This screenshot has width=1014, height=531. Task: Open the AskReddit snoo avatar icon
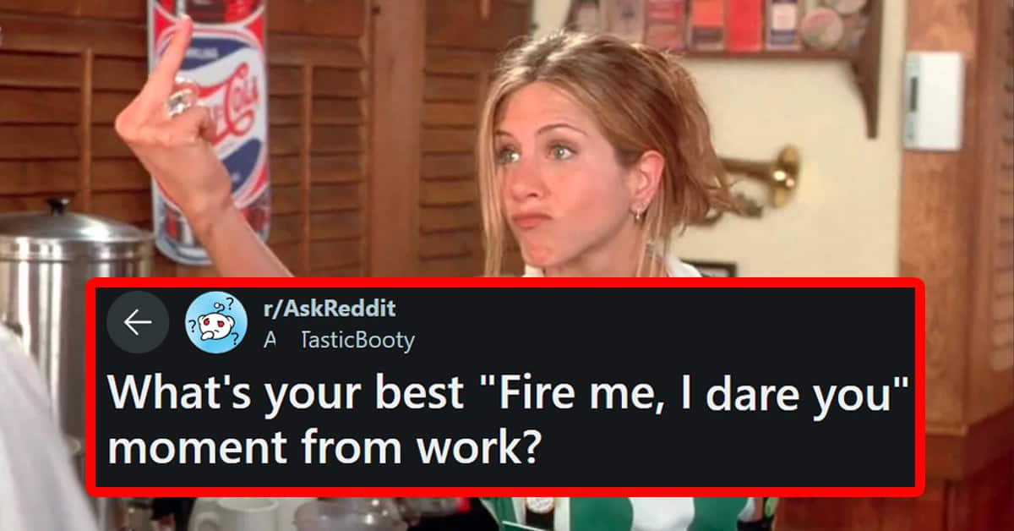[216, 322]
